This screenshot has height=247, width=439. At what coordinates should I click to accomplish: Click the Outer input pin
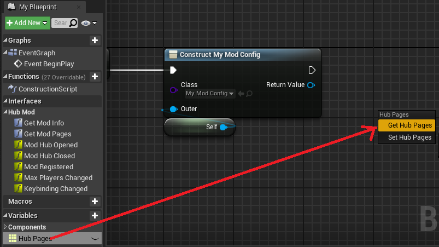[x=174, y=109]
